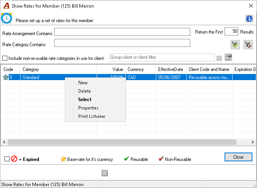Click the Re-usable across mu... cell

(x=209, y=77)
